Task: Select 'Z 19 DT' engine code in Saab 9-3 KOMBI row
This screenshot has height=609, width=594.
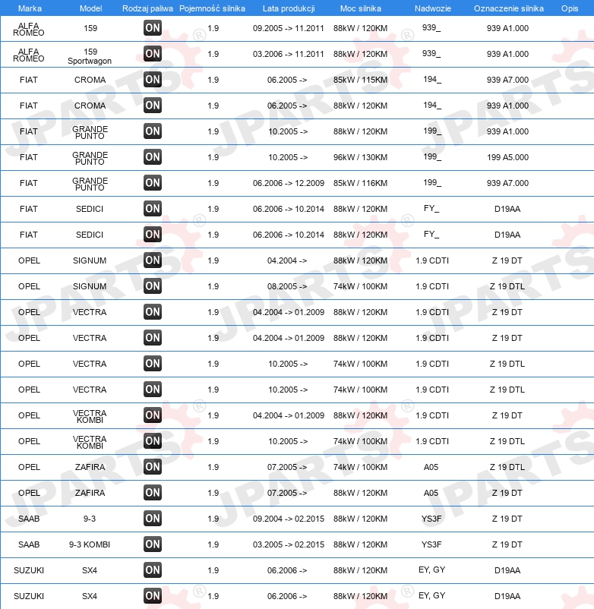Action: [507, 544]
